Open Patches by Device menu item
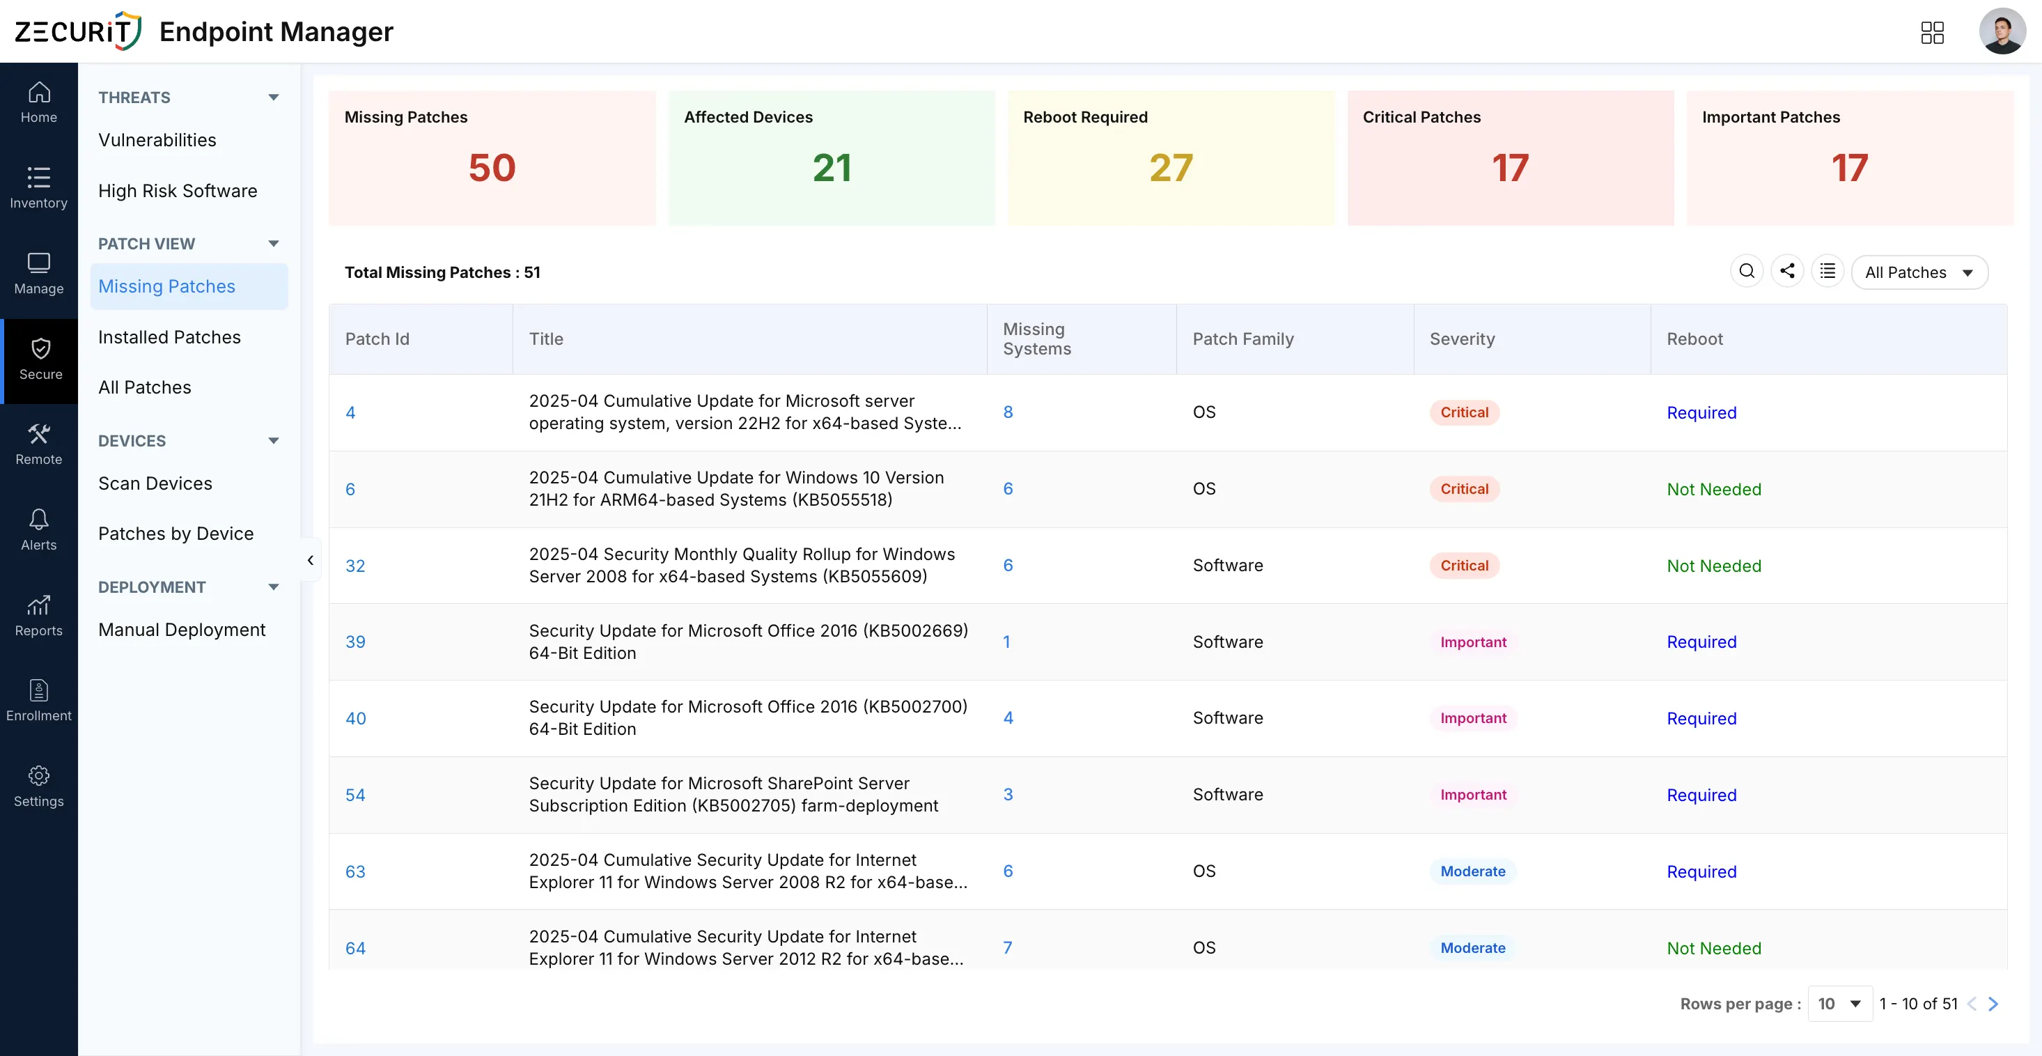 tap(176, 534)
